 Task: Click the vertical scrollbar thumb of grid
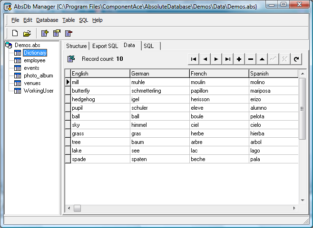point(303,109)
